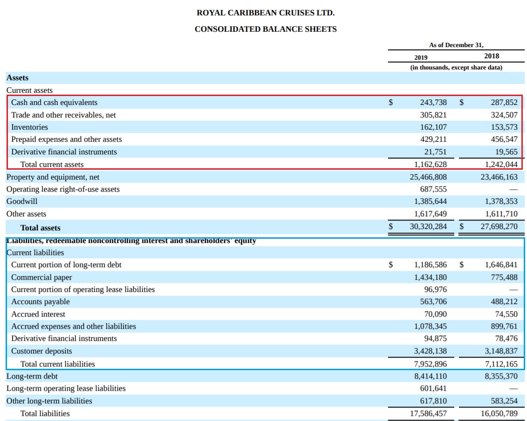Viewport: 527px width, 421px height.
Task: Click the derivative asset value '21,751'
Action: 435,152
